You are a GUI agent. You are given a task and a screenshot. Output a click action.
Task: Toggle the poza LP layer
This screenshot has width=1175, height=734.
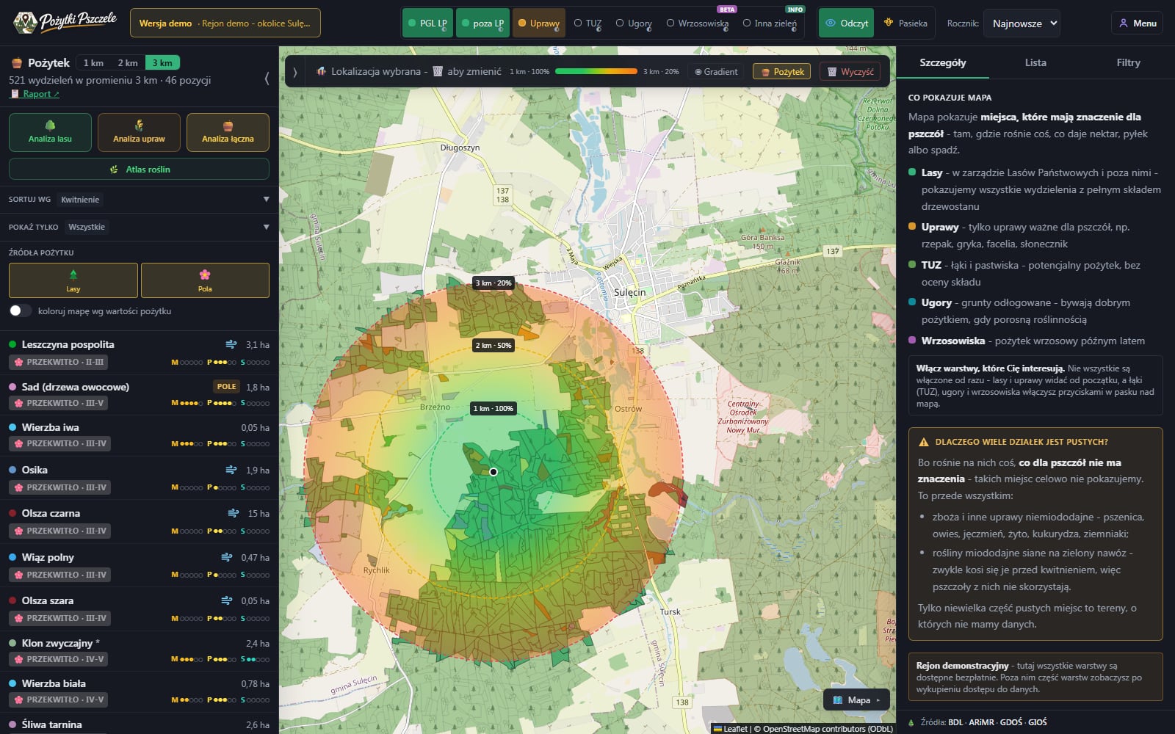[x=482, y=23]
